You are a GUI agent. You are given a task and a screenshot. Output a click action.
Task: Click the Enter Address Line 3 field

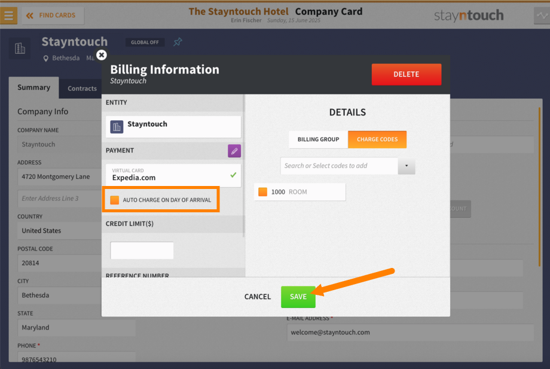60,199
